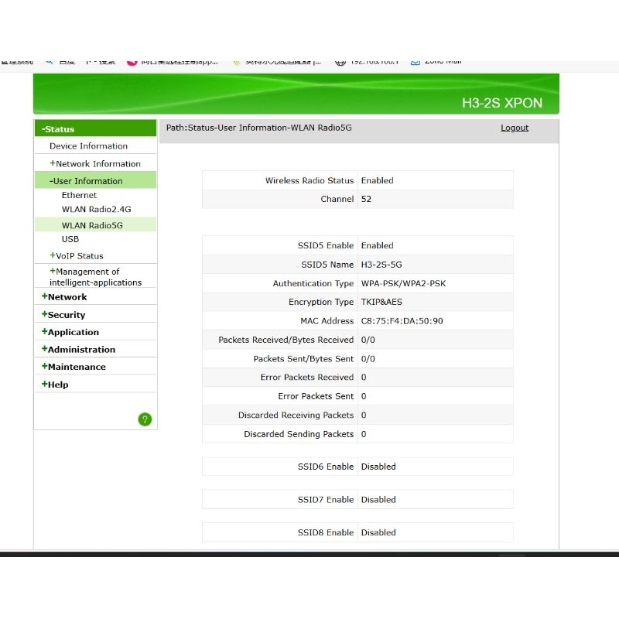This screenshot has height=619, width=619.
Task: Click the Logout link
Action: click(514, 128)
